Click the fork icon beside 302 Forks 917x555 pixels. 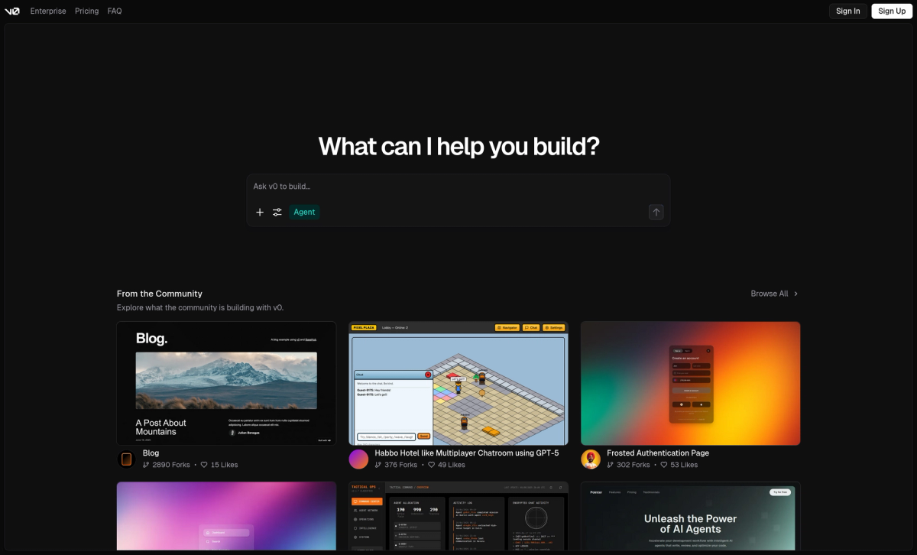pos(611,465)
